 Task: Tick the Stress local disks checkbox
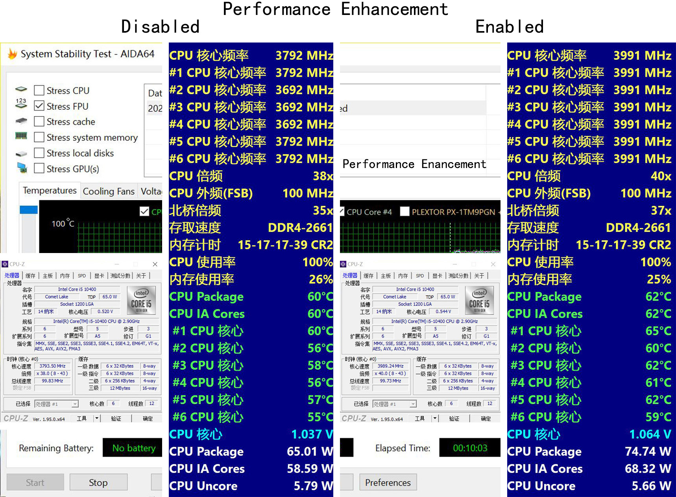pyautogui.click(x=39, y=153)
